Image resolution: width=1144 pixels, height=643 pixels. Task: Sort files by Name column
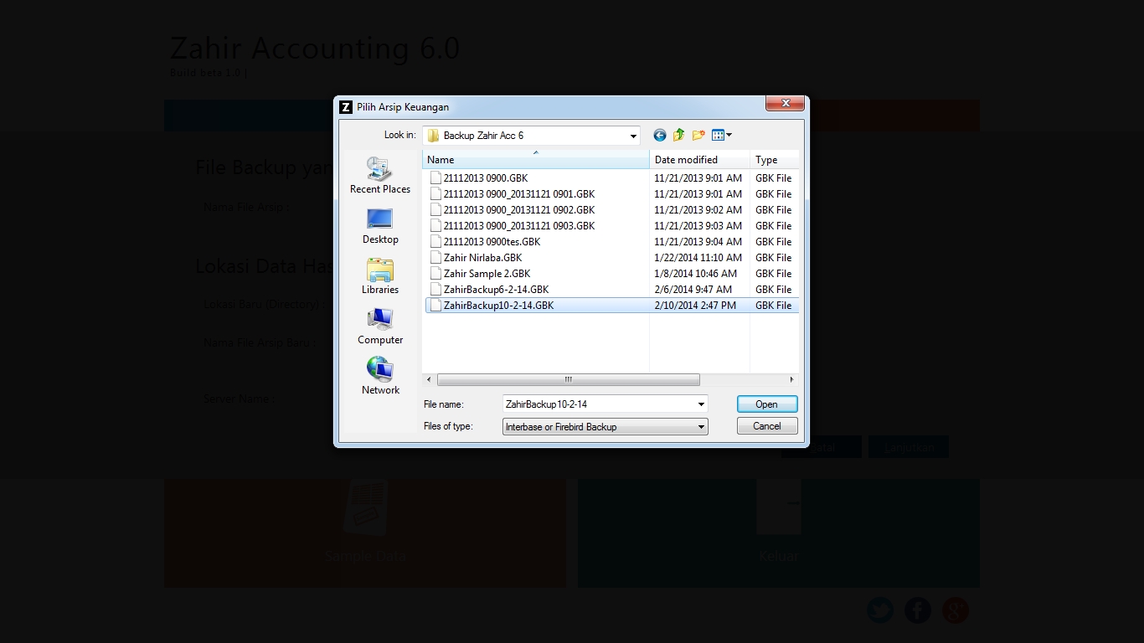pyautogui.click(x=536, y=160)
